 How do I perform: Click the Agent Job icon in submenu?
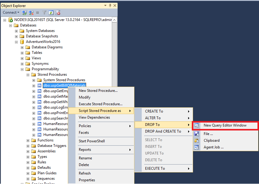coord(197,147)
